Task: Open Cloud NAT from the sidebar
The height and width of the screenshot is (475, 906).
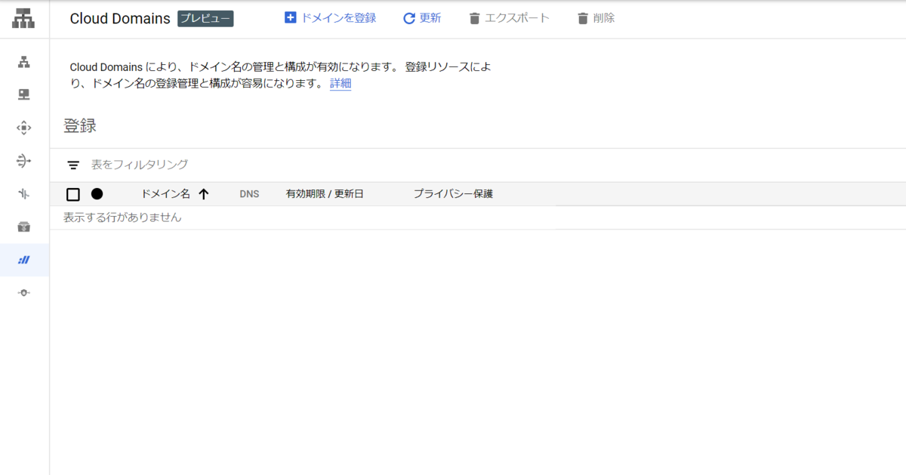Action: (23, 161)
